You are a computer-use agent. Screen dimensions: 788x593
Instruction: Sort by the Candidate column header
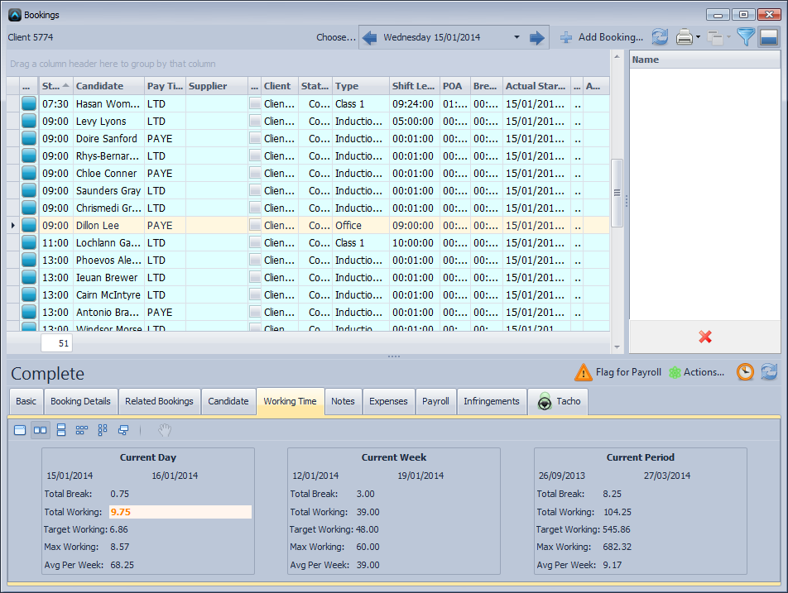click(108, 86)
